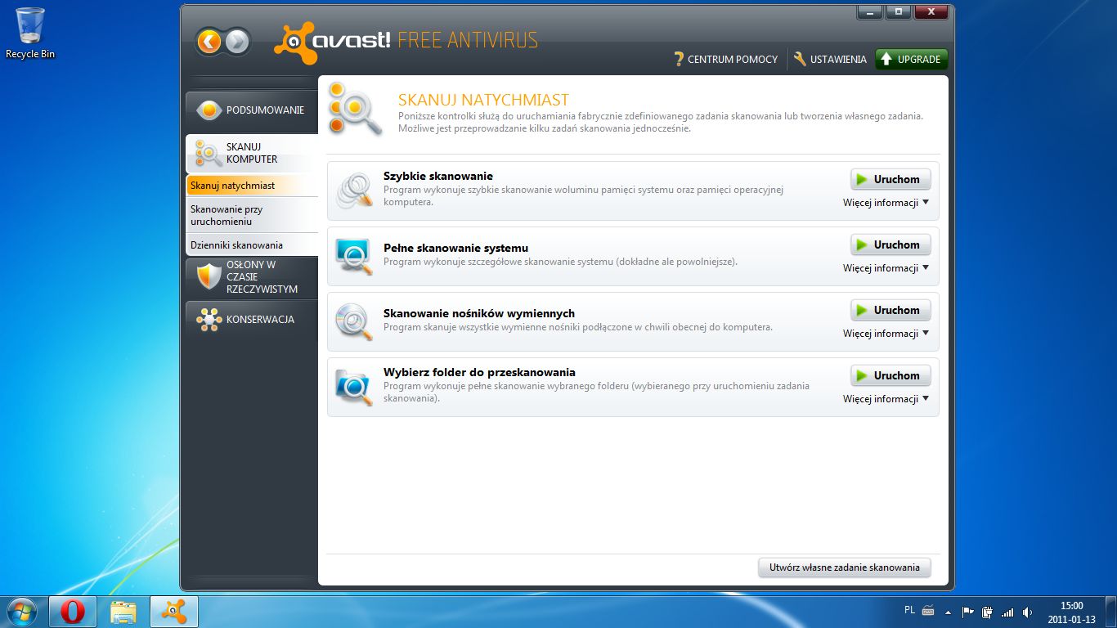Click Utwórz własne zadanie skanowania button
Screen dimensions: 1117x628
point(844,567)
